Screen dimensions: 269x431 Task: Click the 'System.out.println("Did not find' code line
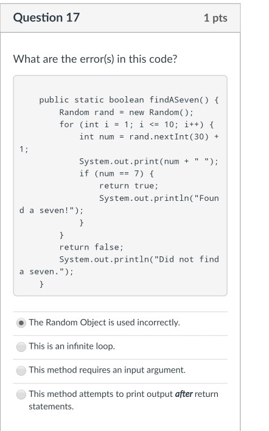click(x=139, y=259)
